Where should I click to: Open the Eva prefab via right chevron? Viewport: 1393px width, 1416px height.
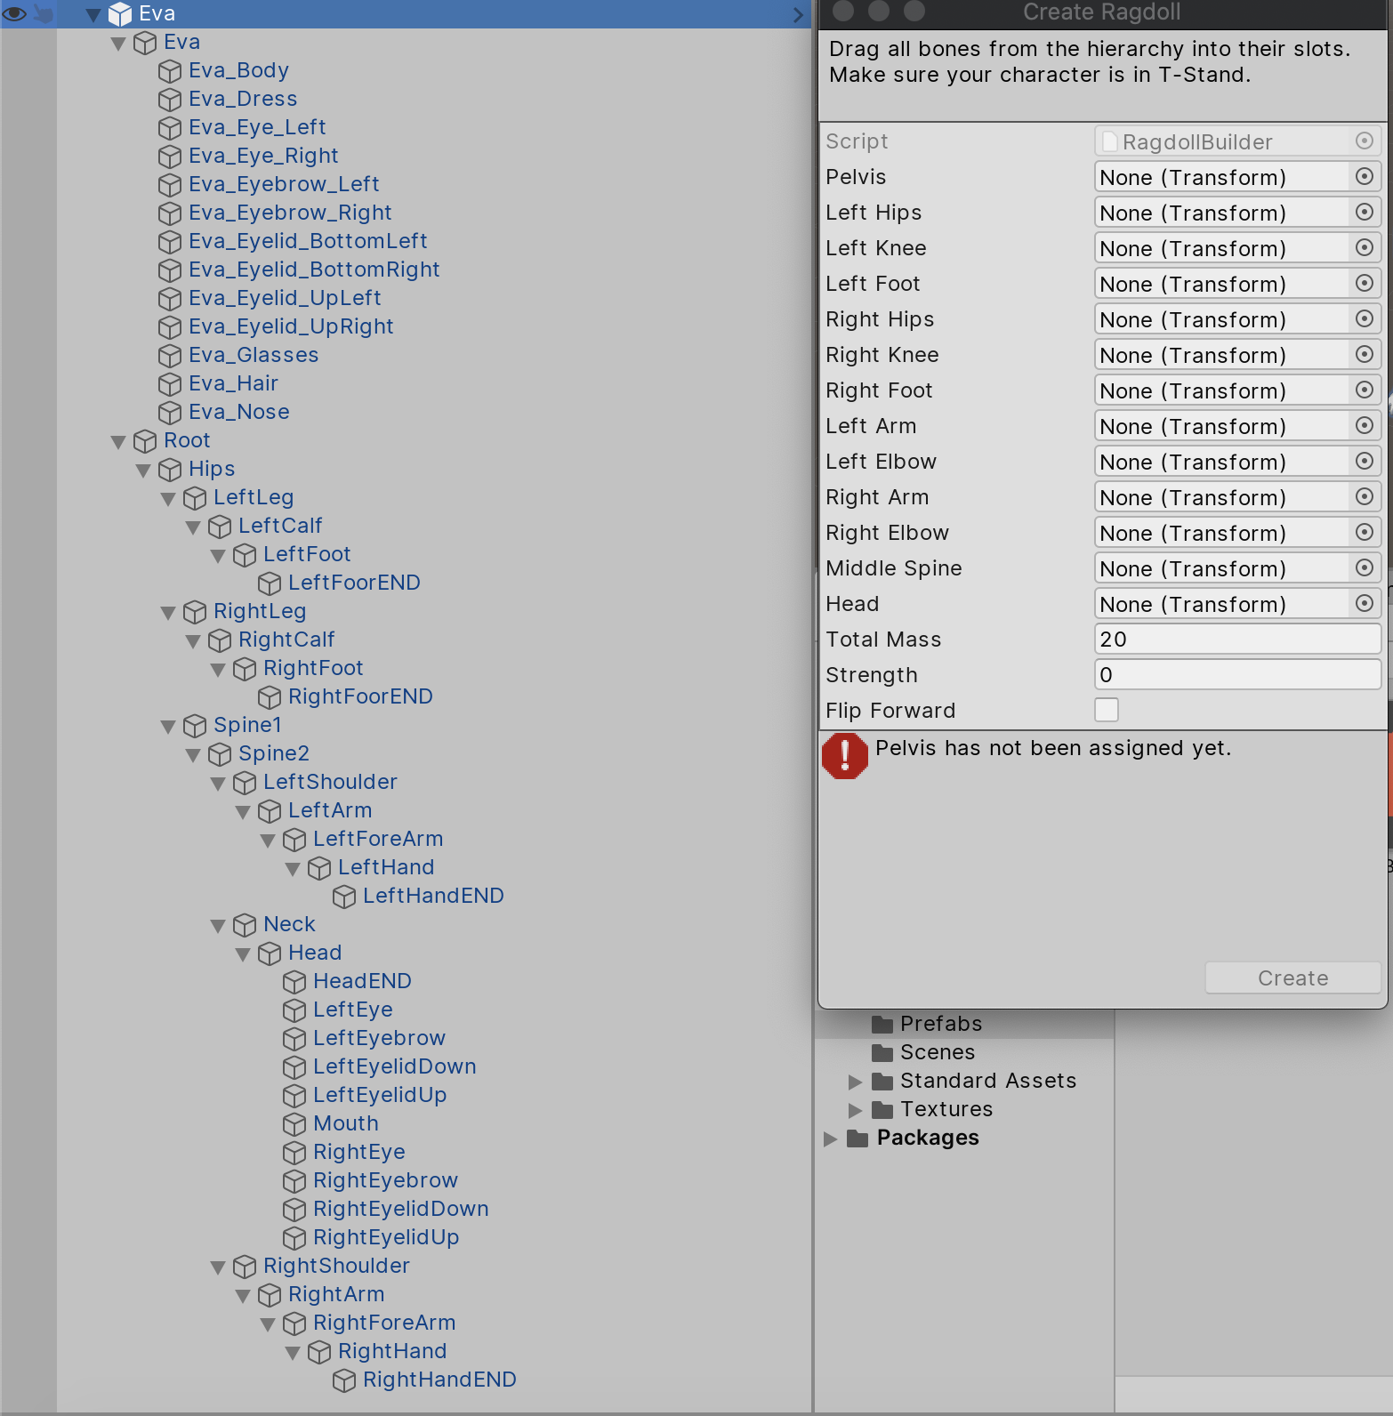(x=798, y=14)
